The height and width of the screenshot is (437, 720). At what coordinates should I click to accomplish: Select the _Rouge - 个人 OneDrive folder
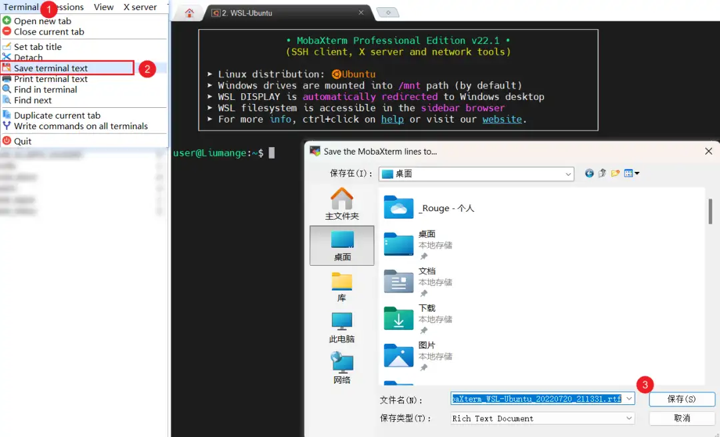point(429,208)
